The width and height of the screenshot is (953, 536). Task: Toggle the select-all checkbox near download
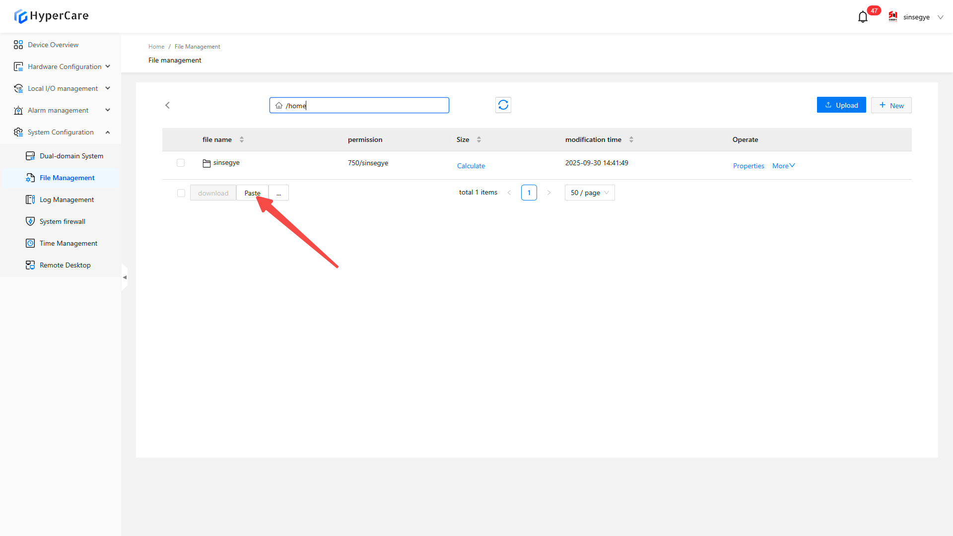coord(181,193)
